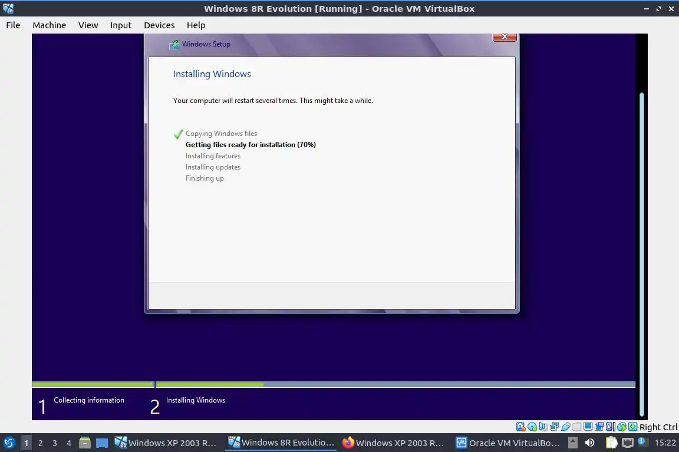Click the show desktop icon in taskbar

[x=102, y=443]
